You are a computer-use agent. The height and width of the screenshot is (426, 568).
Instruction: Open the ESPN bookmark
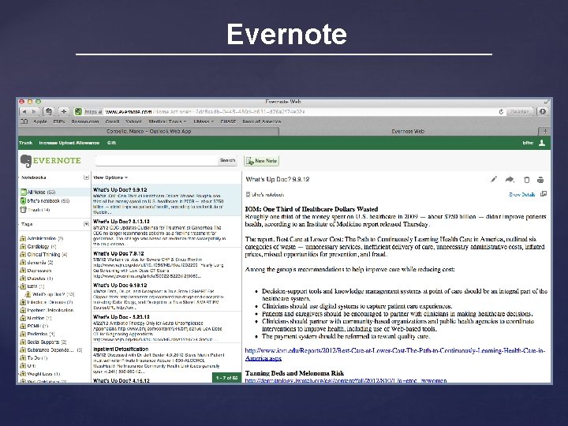click(59, 121)
